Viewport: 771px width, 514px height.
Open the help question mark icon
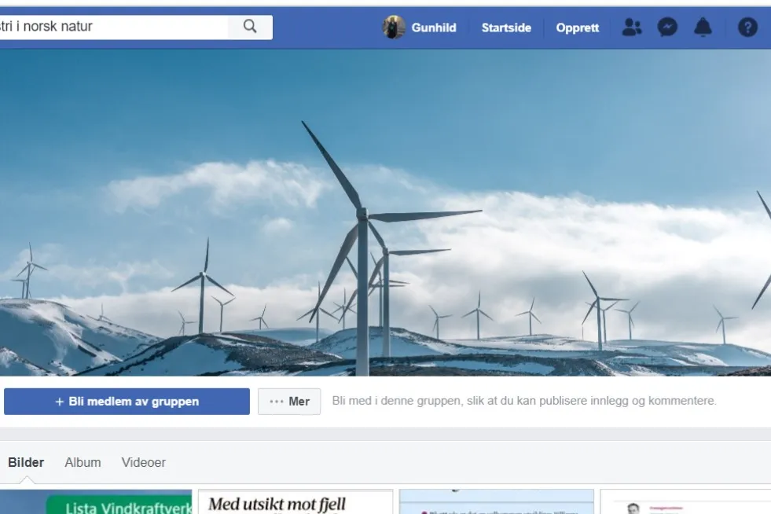[747, 28]
